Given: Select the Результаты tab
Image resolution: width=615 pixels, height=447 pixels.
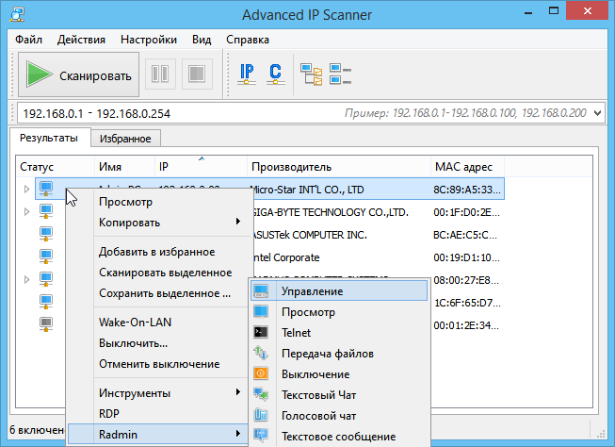Looking at the screenshot, I should pos(49,138).
